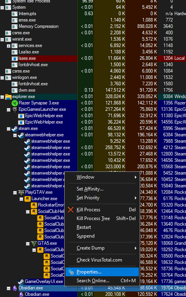The width and height of the screenshot is (186, 297).
Task: Click GameOverlayUI.exe PID value 17736
Action: [167, 281]
